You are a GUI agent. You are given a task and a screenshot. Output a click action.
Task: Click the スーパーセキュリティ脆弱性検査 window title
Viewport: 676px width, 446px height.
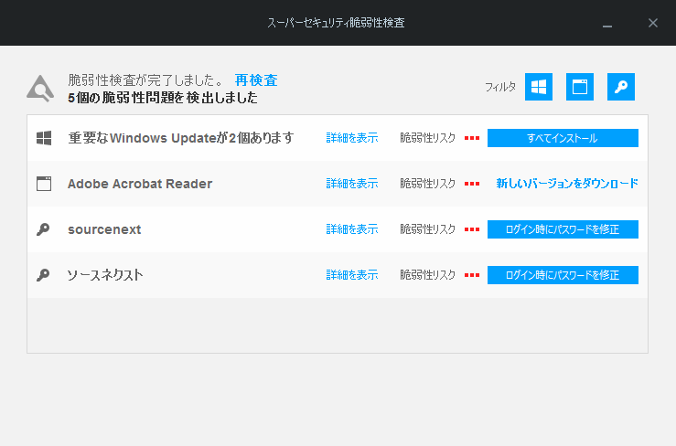[x=336, y=23]
